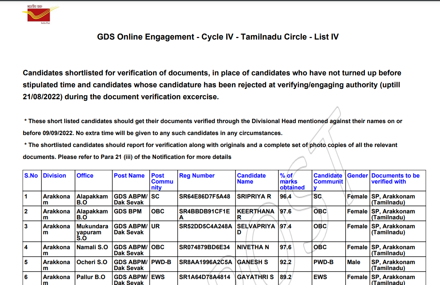440x285 pixels.
Task: Select post community 'UR' in row 3
Action: coord(155,226)
